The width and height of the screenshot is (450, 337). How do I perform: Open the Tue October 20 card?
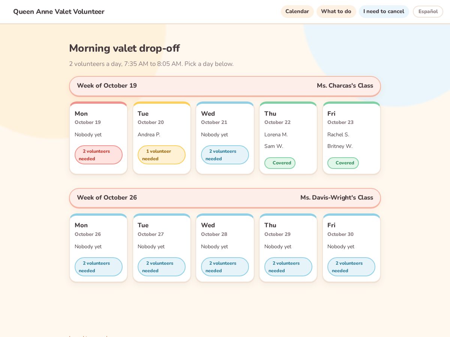pyautogui.click(x=162, y=138)
